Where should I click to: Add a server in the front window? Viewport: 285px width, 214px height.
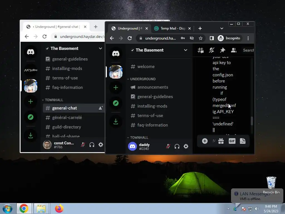coord(116,87)
